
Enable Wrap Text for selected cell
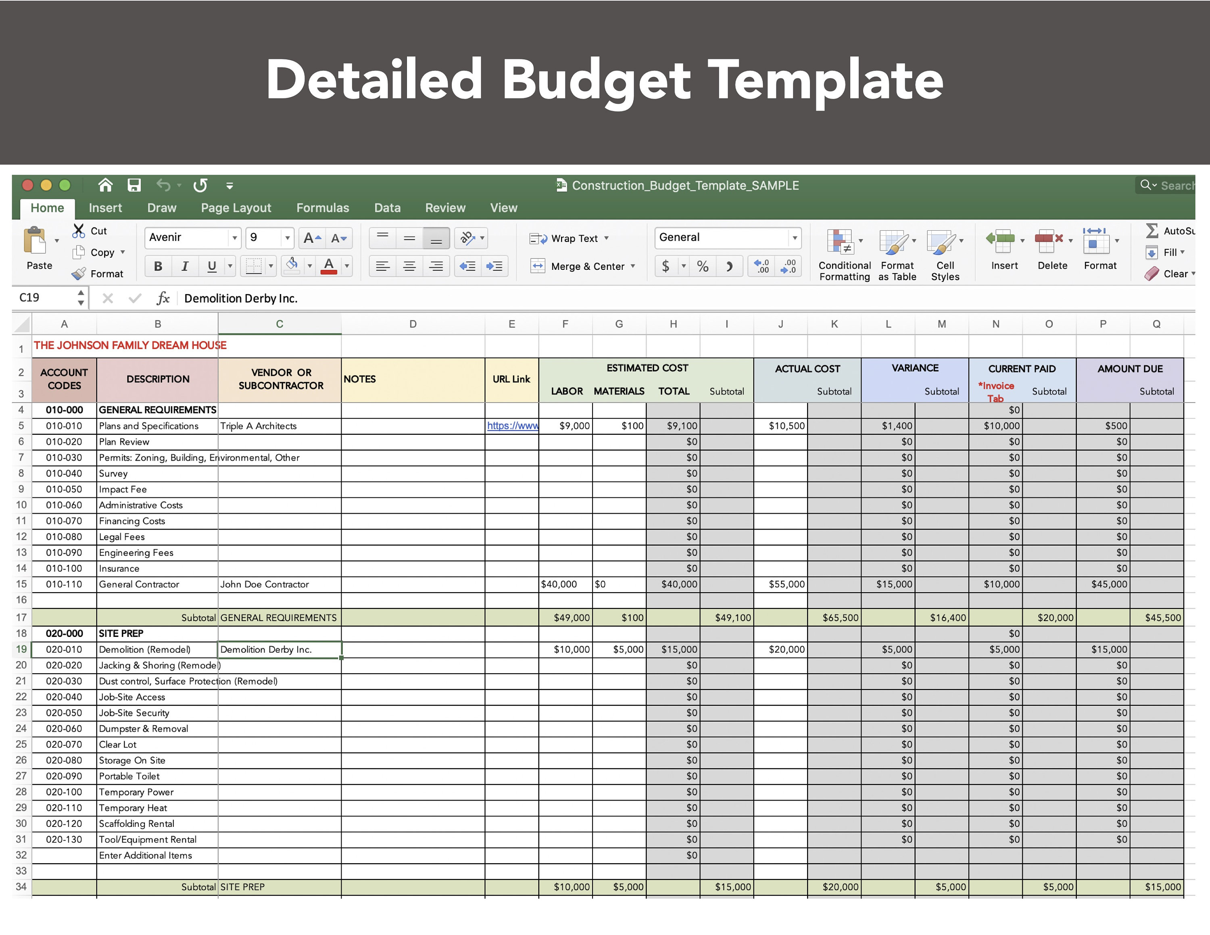571,238
